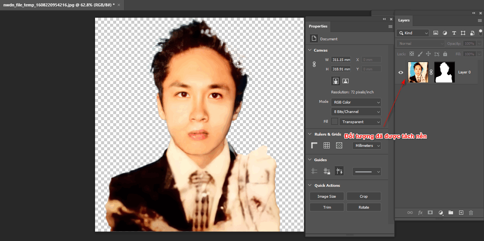Add a new layer mask
The width and height of the screenshot is (484, 241).
point(430,213)
